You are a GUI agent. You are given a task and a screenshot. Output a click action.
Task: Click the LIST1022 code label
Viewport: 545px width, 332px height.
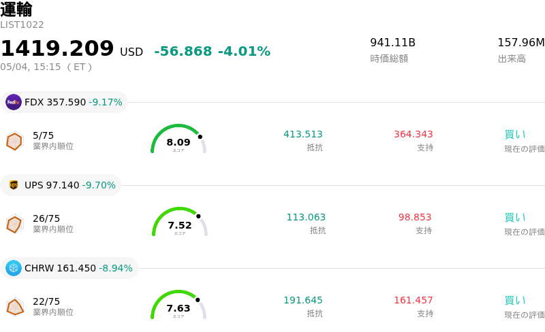point(22,24)
